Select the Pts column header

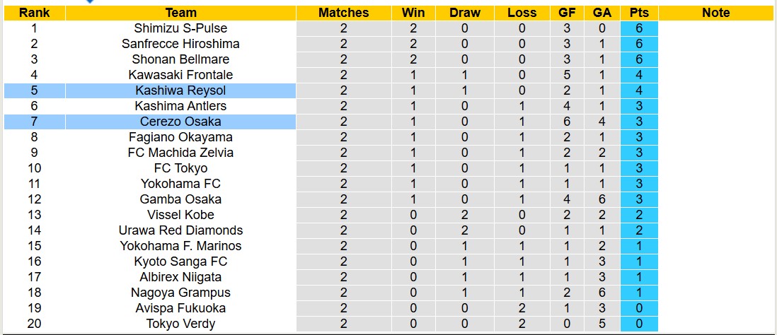[639, 13]
